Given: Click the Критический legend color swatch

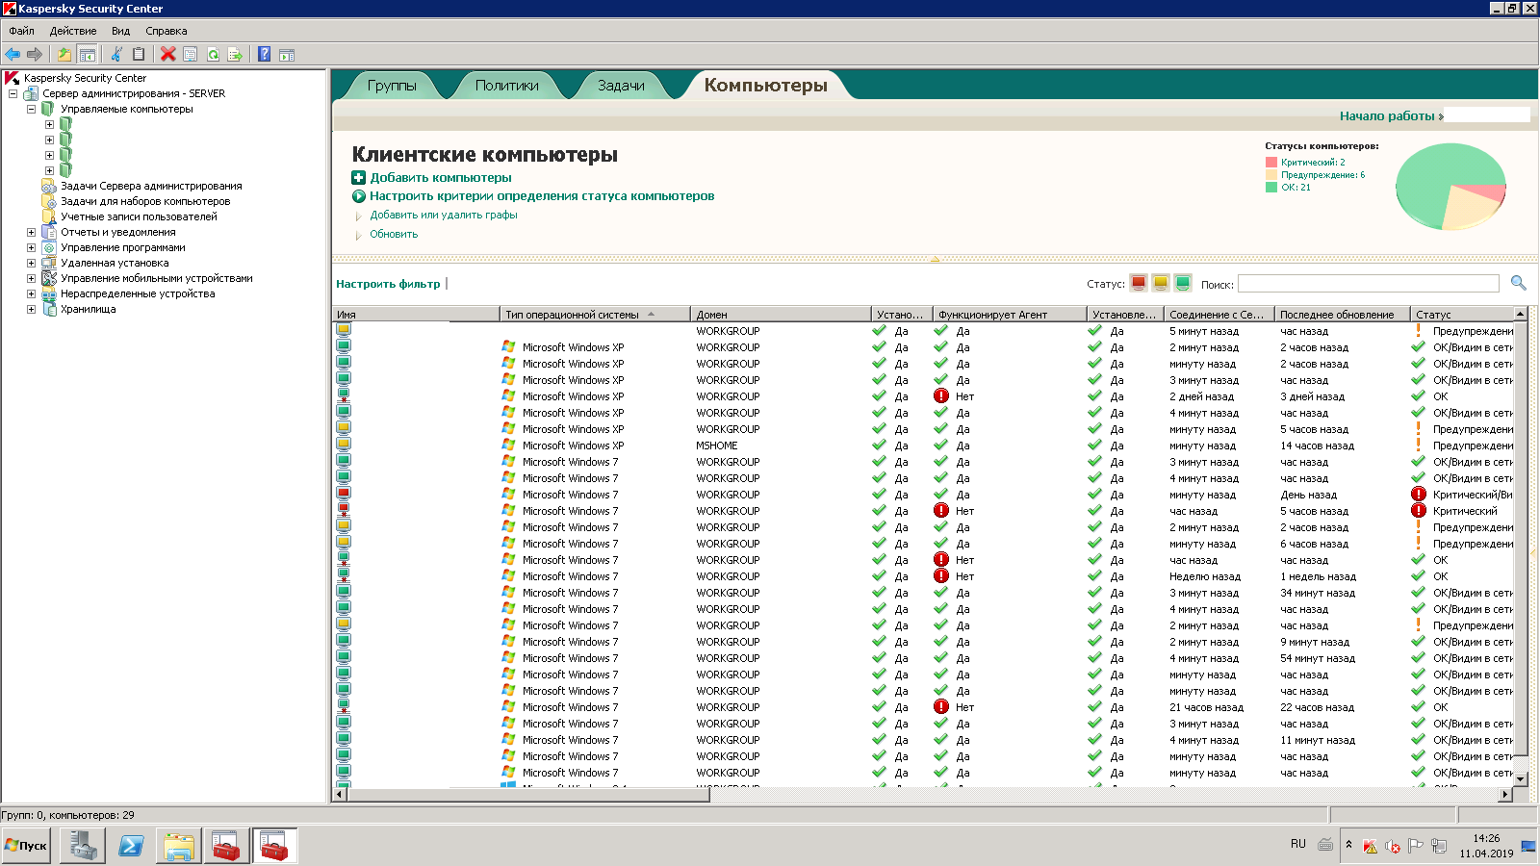Looking at the screenshot, I should [x=1271, y=163].
